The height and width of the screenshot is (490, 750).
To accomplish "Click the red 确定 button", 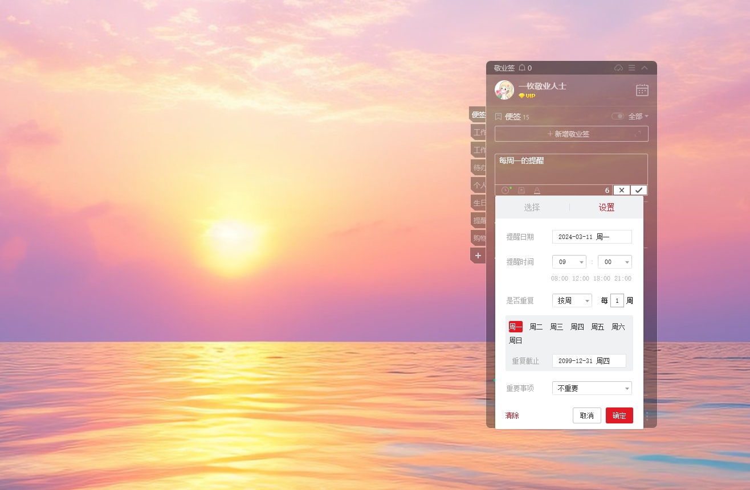I will click(x=619, y=415).
